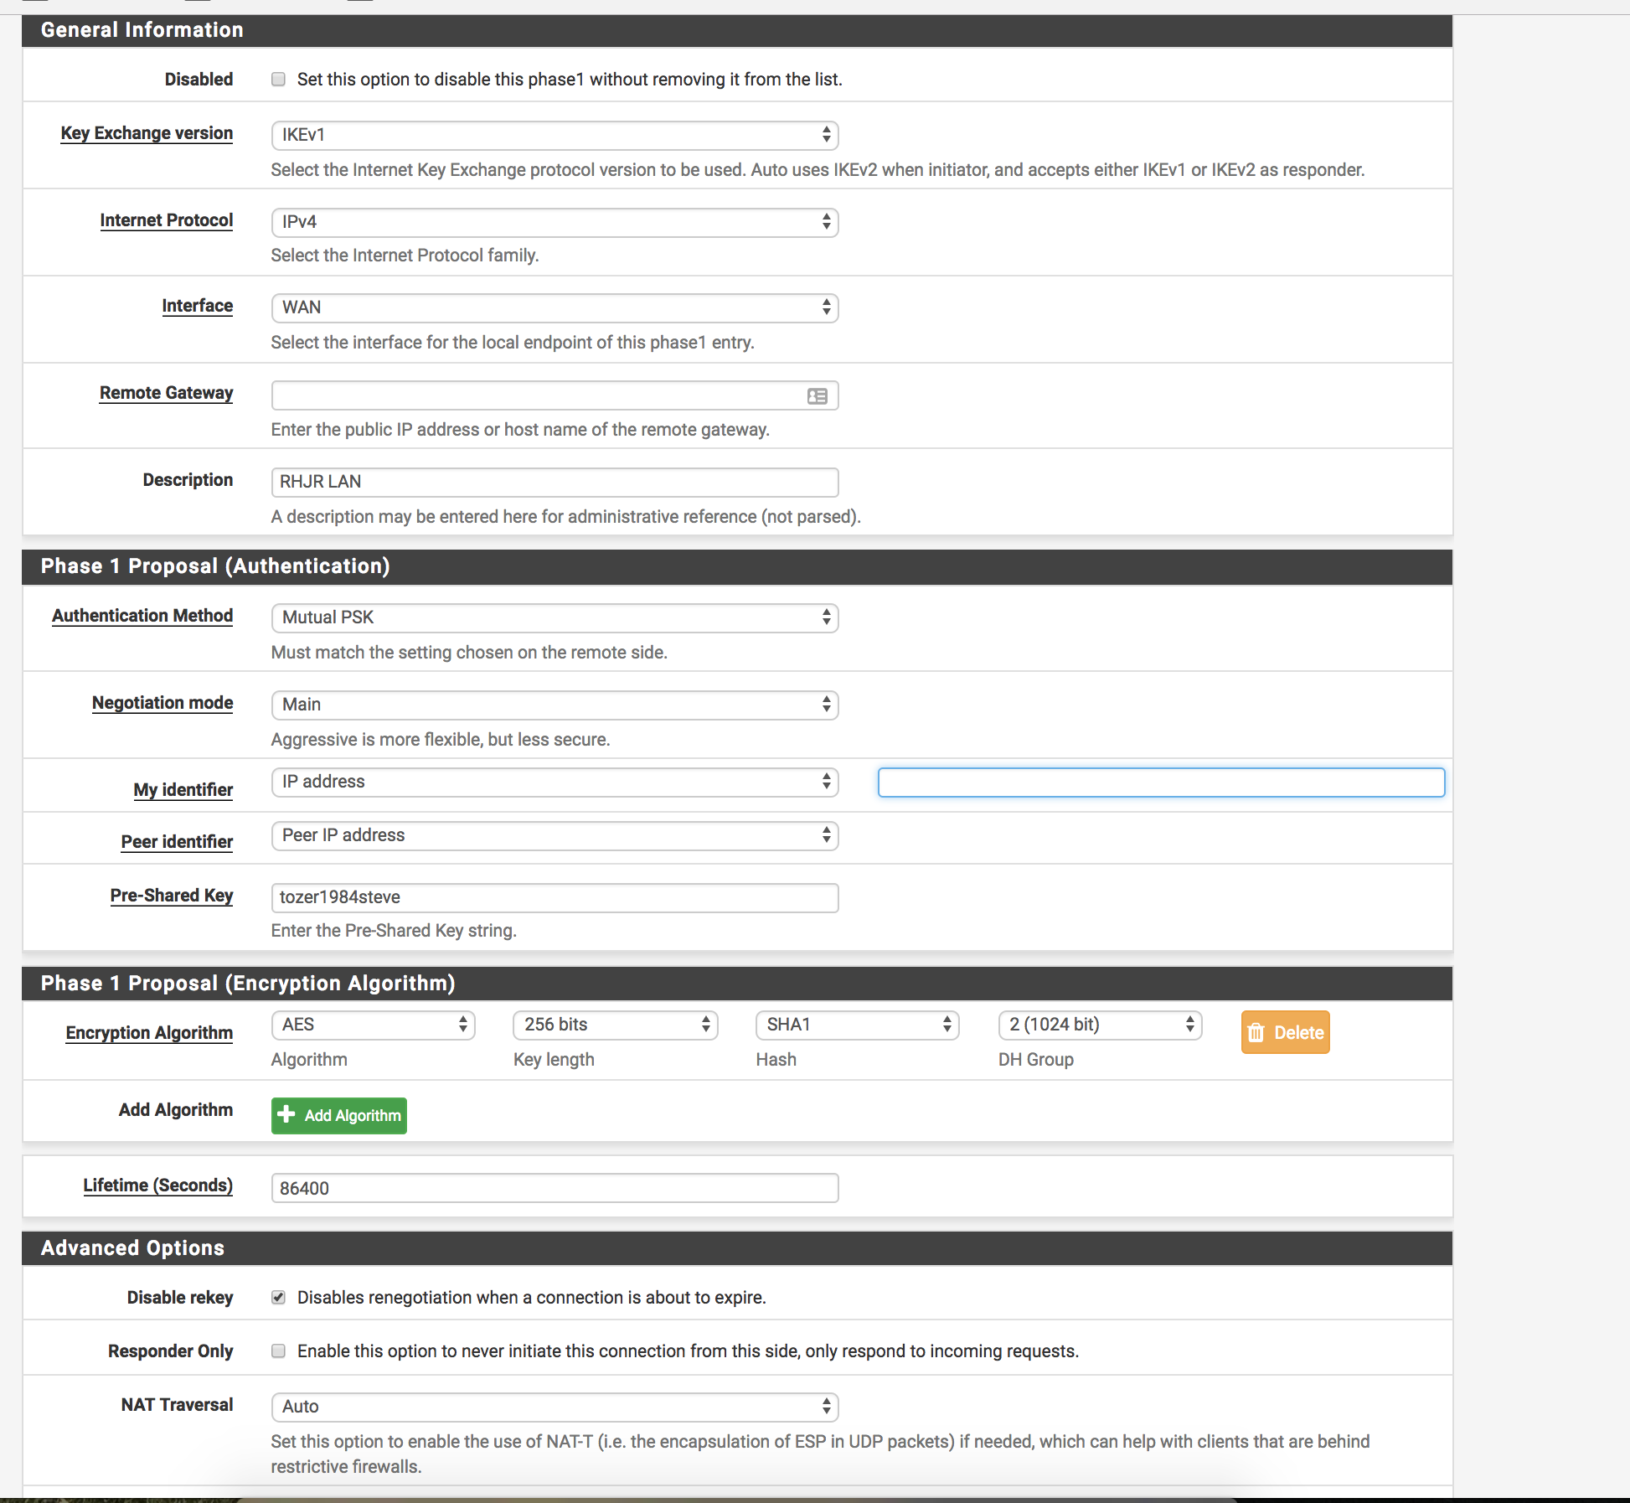Click the General Information section header

[x=737, y=30]
